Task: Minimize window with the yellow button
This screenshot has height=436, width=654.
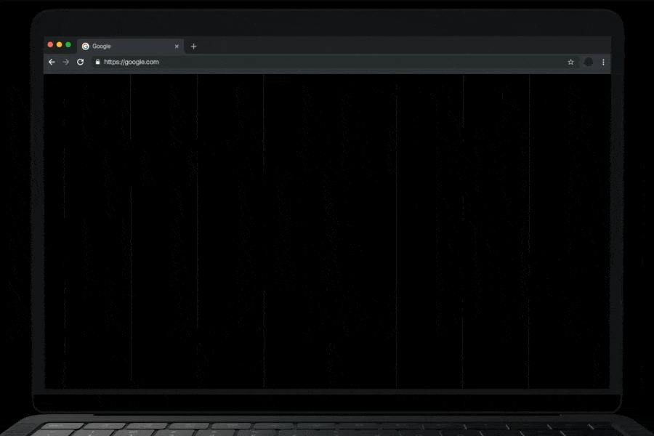Action: click(60, 45)
